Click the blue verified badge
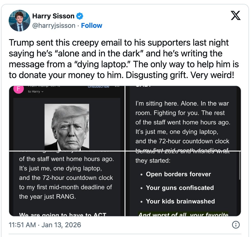Screen dimensions: 252x237 coord(80,16)
